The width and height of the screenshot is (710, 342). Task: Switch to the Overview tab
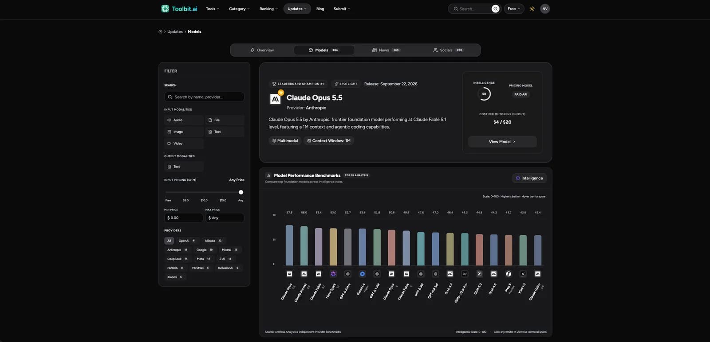262,50
